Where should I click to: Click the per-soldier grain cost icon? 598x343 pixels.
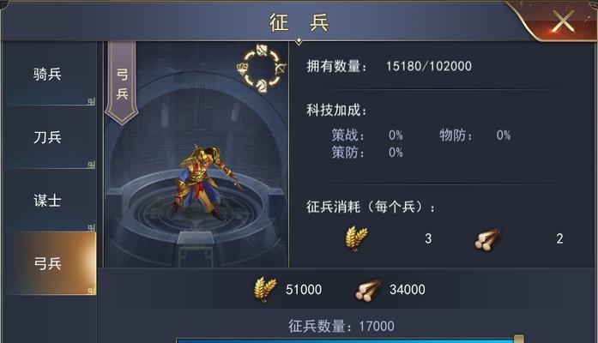click(x=356, y=238)
